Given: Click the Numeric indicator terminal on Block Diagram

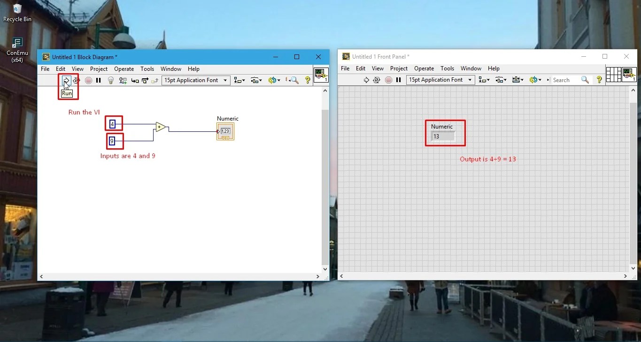Looking at the screenshot, I should (x=224, y=131).
